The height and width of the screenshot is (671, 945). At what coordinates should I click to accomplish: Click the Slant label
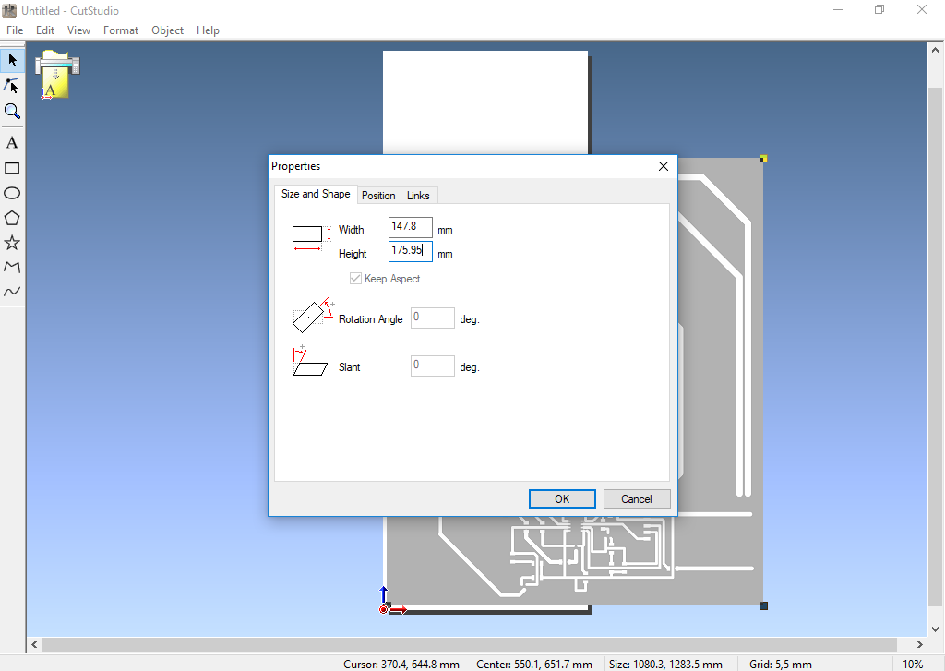coord(350,367)
